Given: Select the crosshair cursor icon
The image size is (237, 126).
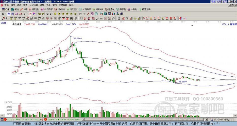Looking at the screenshot, I should [84, 14].
